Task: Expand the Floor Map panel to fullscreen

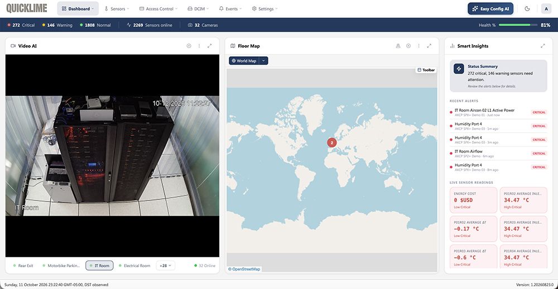Action: 429,46
